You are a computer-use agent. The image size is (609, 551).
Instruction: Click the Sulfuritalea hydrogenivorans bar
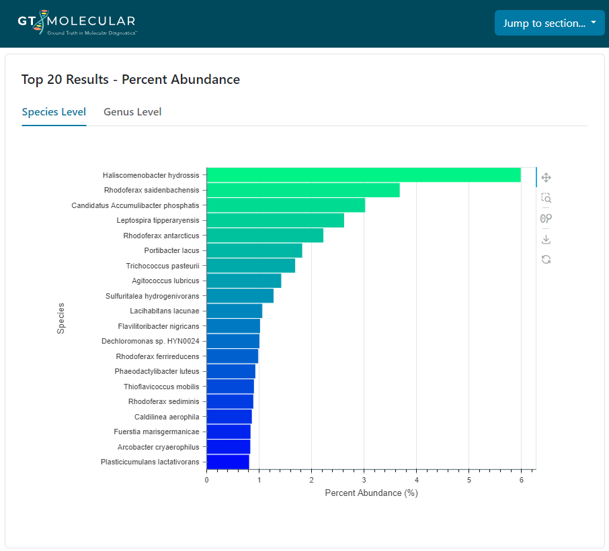tap(240, 296)
